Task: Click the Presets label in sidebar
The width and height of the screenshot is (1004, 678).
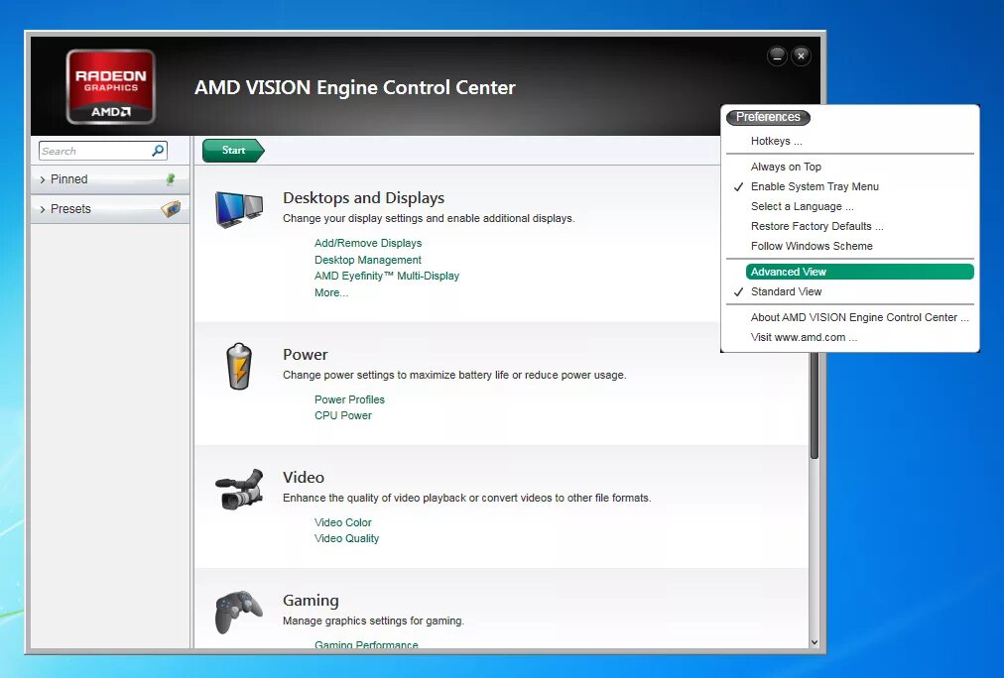Action: point(70,209)
